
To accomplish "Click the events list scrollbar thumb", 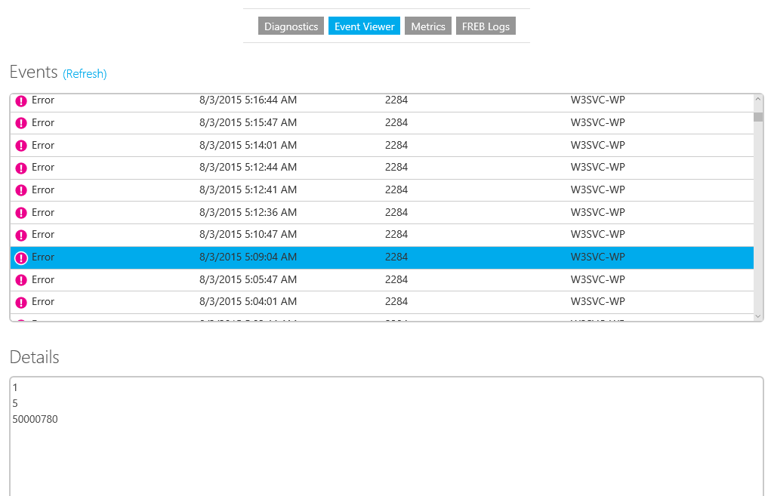I will point(758,117).
